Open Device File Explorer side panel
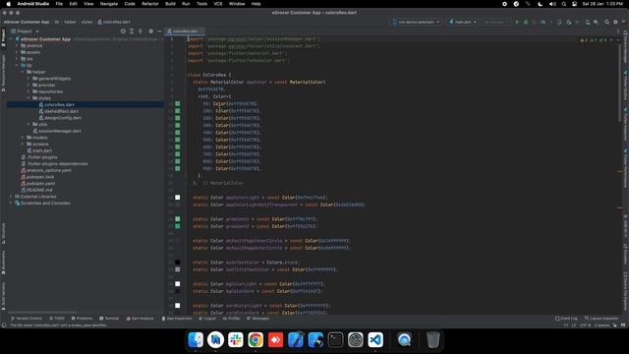629x354 pixels. coord(625,292)
